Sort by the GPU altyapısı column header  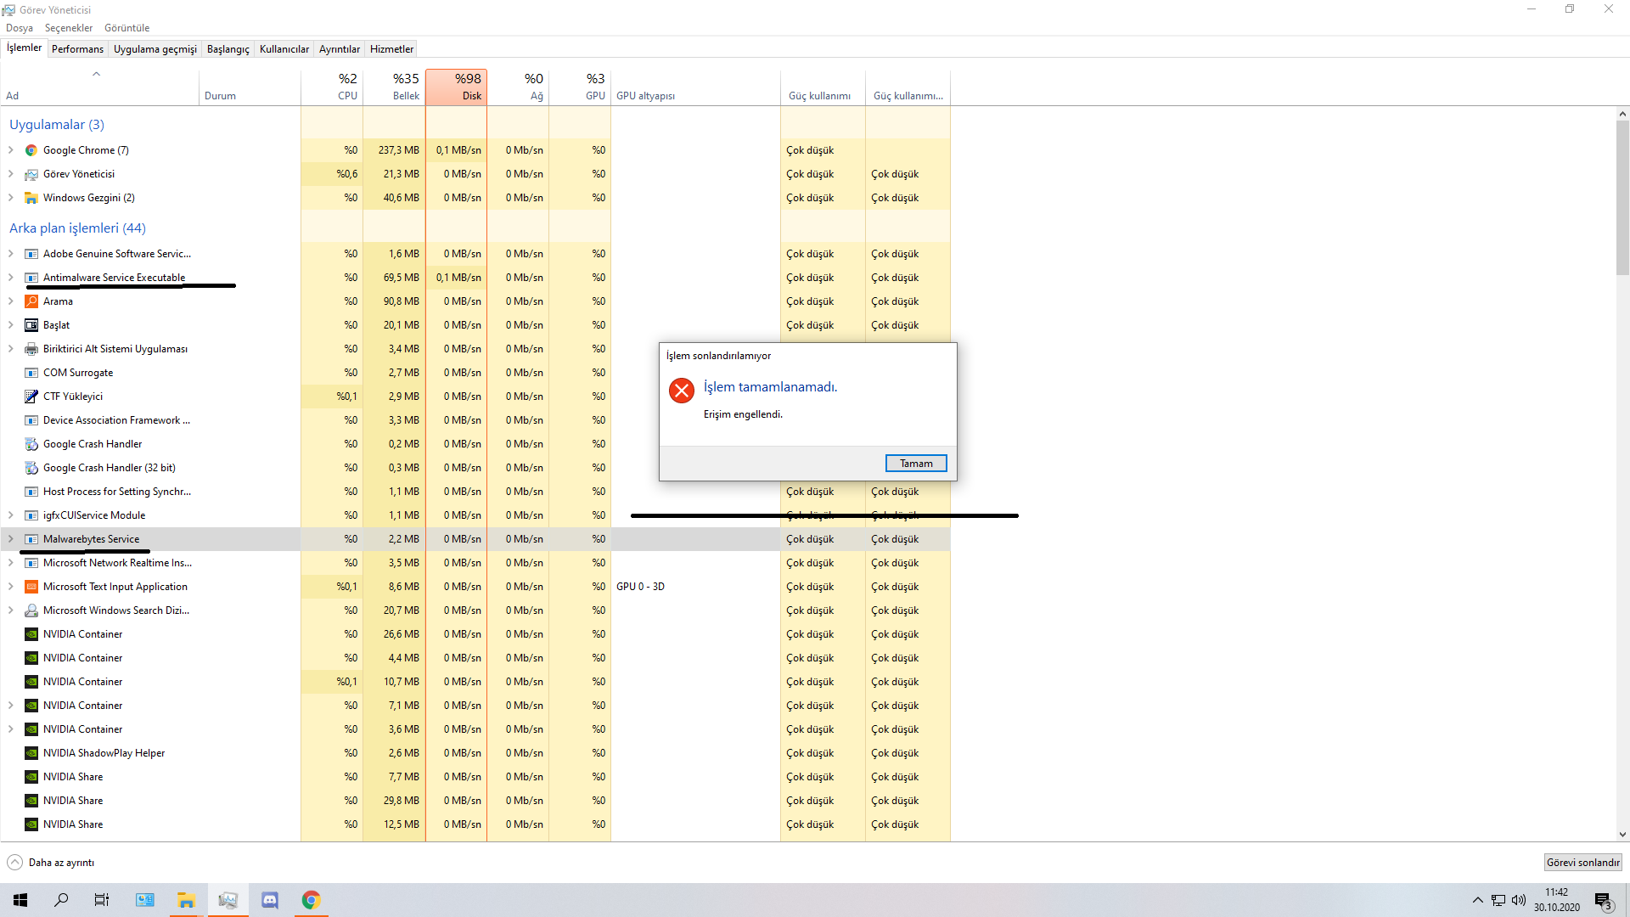(x=696, y=87)
